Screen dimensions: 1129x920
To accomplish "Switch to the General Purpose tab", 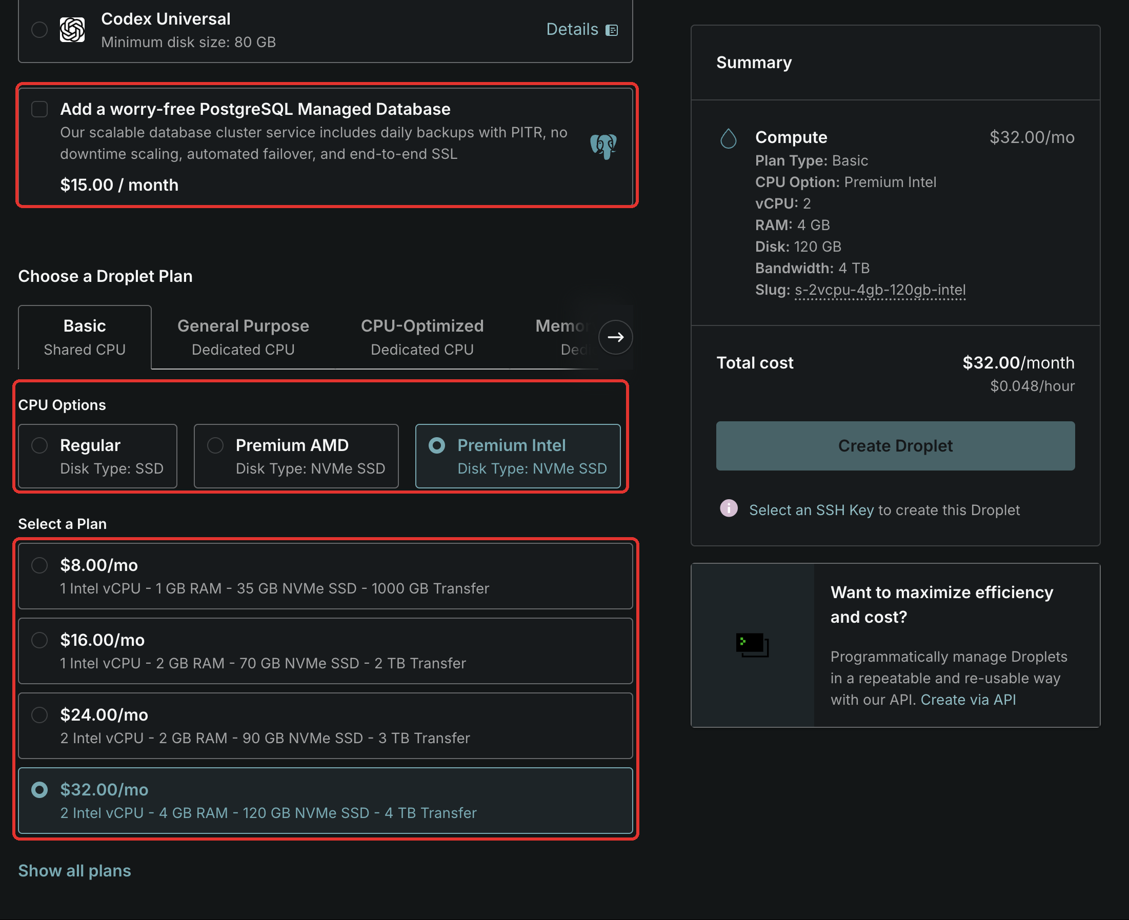I will tap(244, 337).
